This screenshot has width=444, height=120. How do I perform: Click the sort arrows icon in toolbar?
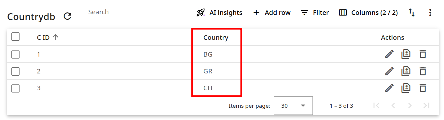pos(412,13)
